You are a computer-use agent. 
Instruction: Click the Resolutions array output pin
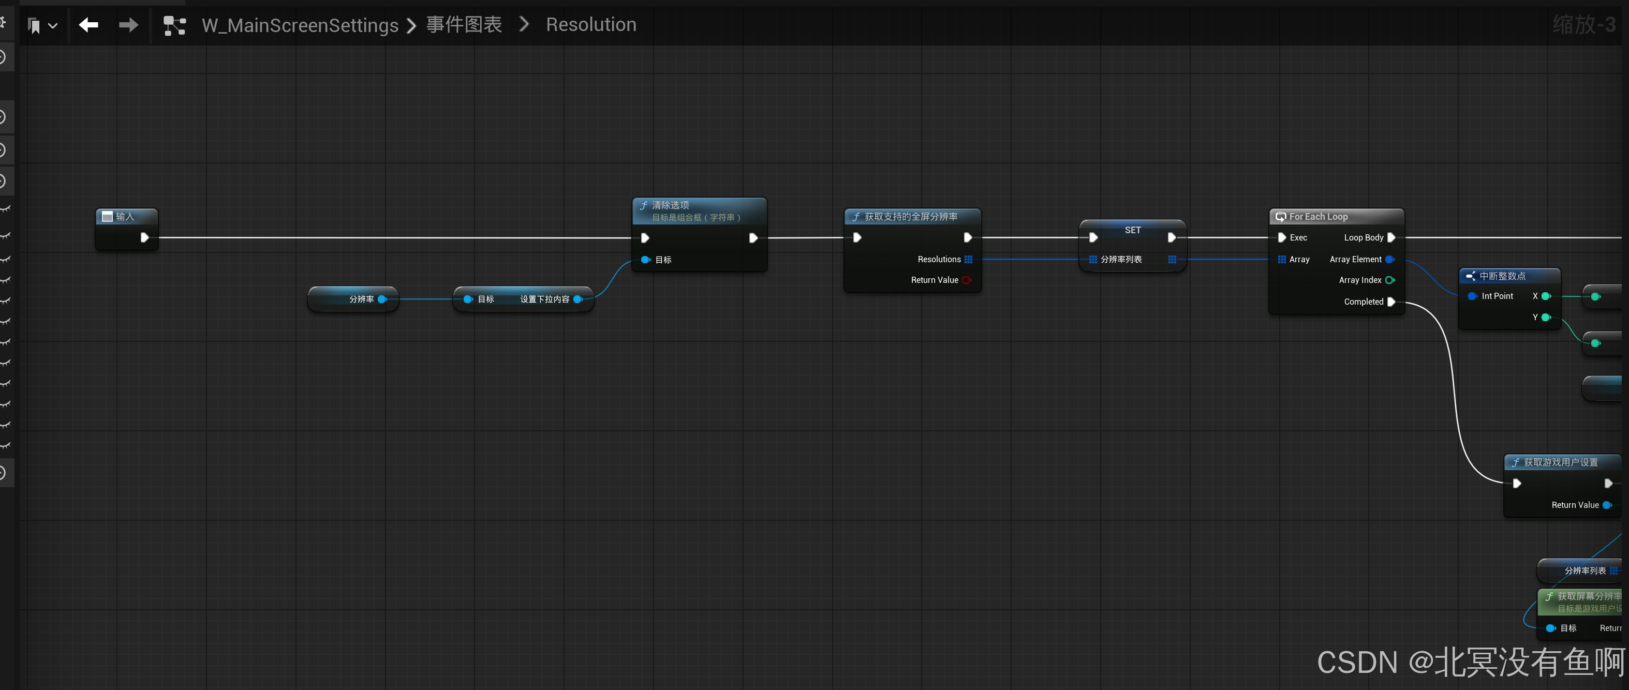click(x=968, y=260)
